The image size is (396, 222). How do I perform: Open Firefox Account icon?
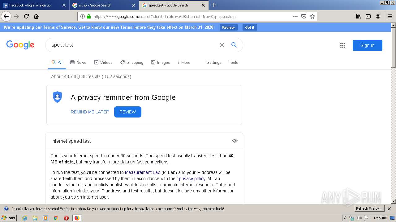click(x=378, y=16)
